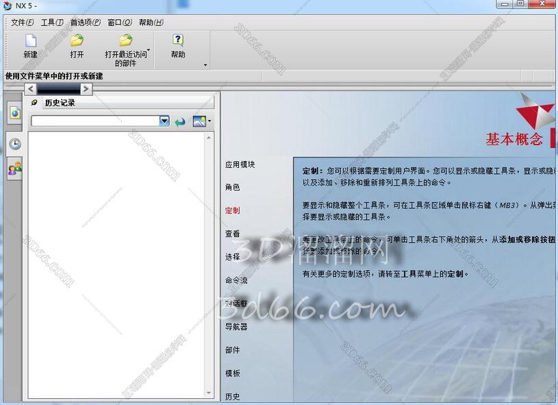
Task: Open the Internet Explorer sidebar tab
Action: [x=14, y=113]
